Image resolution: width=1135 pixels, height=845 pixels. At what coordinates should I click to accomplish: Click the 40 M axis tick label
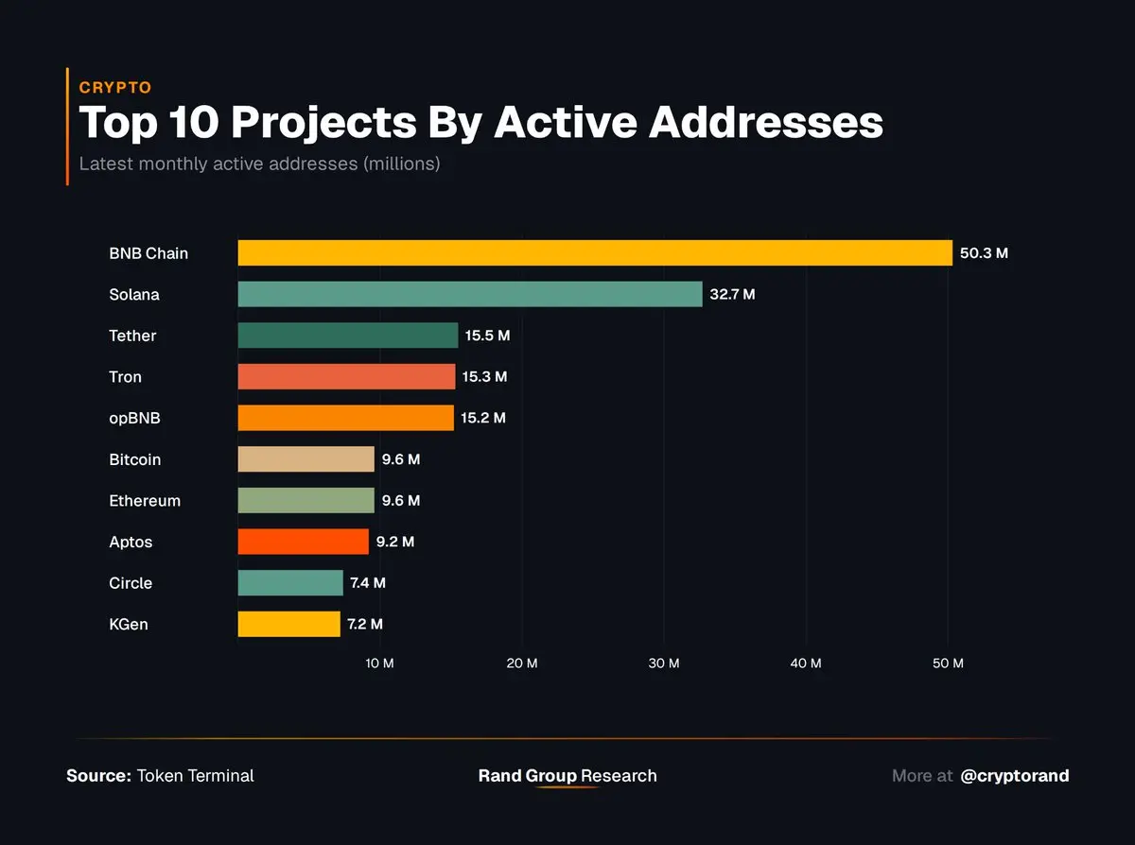pyautogui.click(x=806, y=664)
